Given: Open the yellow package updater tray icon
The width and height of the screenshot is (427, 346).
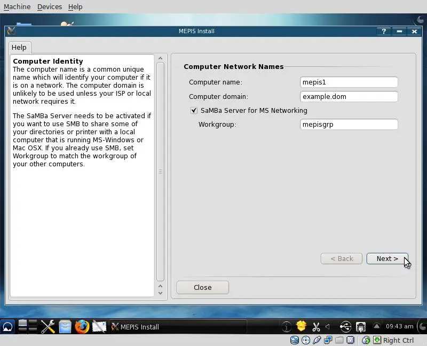Looking at the screenshot, I should [x=301, y=326].
